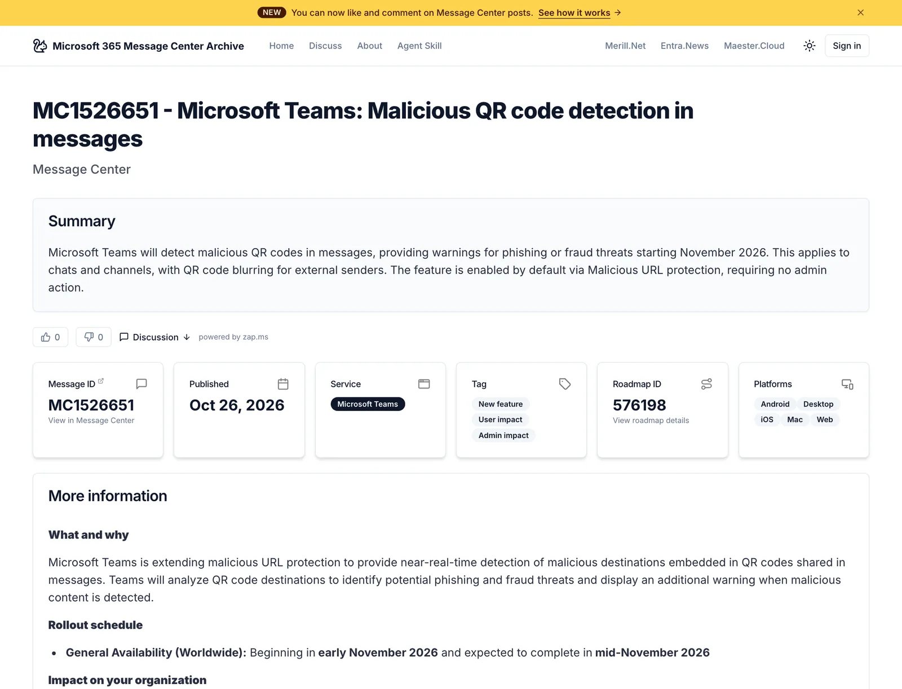Like the post with thumbs up
Image resolution: width=902 pixels, height=689 pixels.
tap(50, 337)
